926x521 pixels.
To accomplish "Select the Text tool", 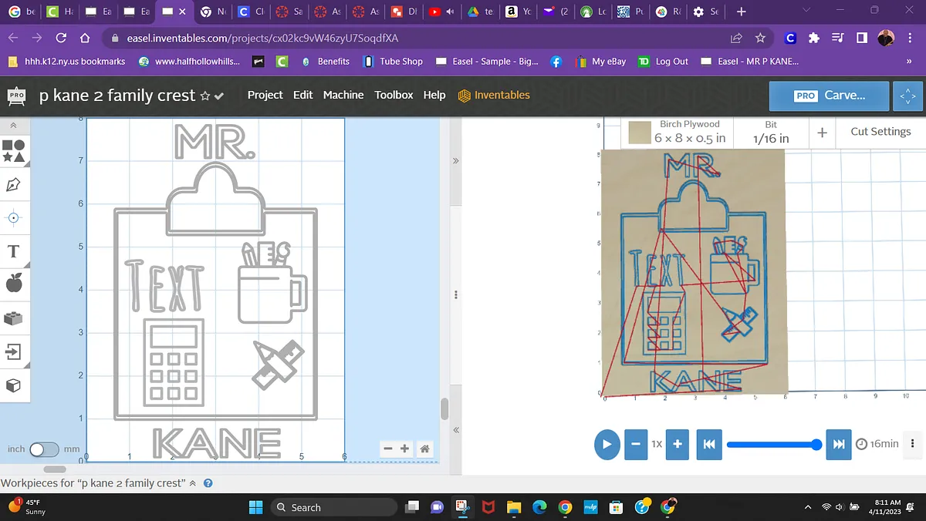I will coord(14,251).
